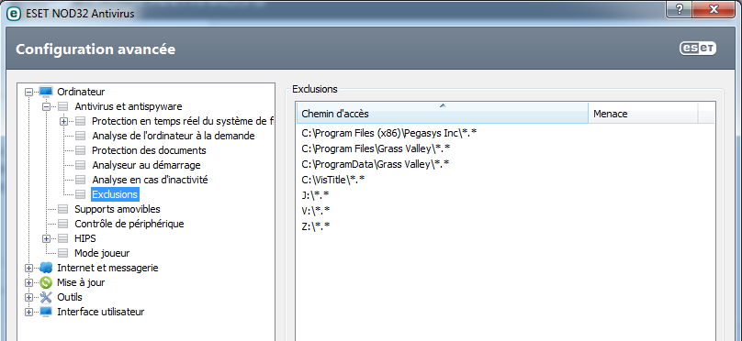Click the Internet et messagerie icon
The image size is (742, 341).
(46, 268)
